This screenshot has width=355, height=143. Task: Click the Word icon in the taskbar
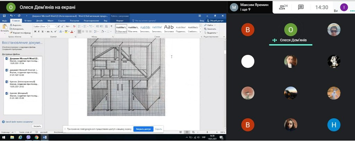45,137
